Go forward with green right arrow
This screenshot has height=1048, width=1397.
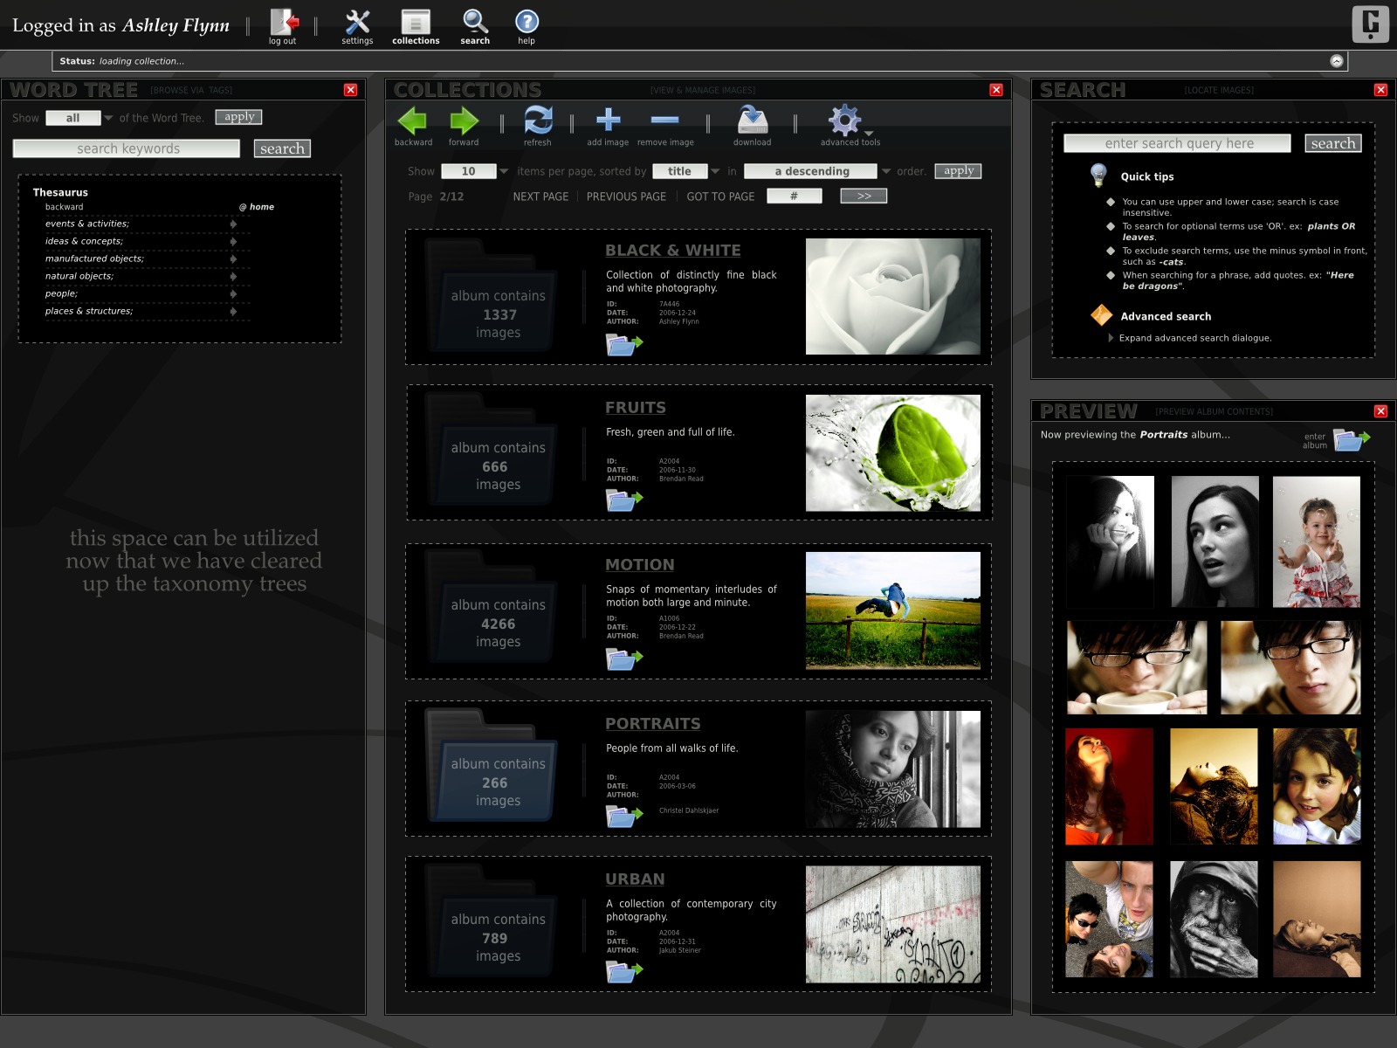464,121
